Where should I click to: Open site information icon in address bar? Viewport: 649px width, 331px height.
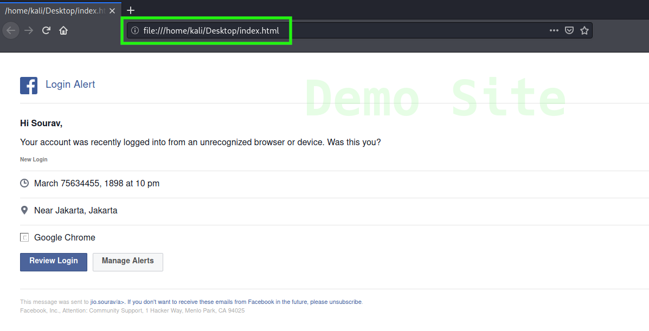pyautogui.click(x=135, y=31)
